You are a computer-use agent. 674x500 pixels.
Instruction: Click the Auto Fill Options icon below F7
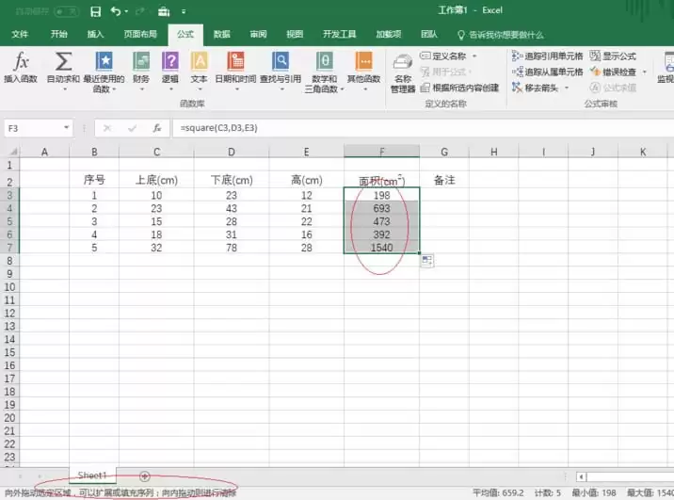[x=426, y=260]
